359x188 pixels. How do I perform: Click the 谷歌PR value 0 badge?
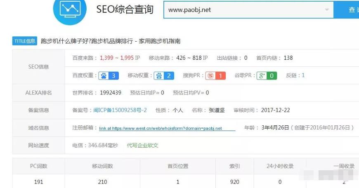[x=272, y=76]
